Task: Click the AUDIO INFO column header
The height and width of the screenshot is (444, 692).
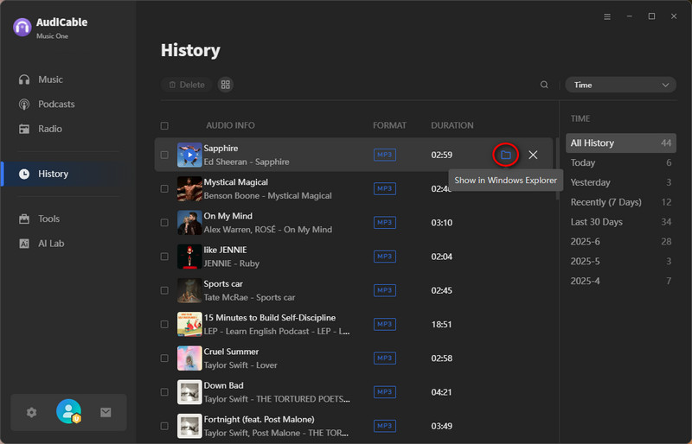Action: (230, 125)
